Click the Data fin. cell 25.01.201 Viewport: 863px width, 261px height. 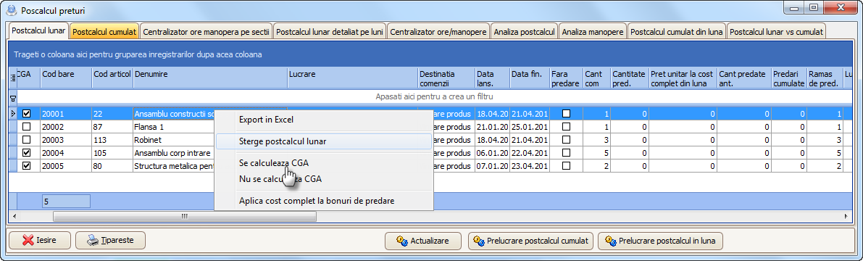(530, 127)
